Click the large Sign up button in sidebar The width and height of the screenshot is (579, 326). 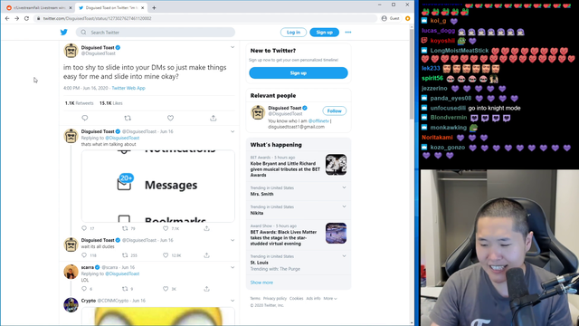pyautogui.click(x=299, y=72)
